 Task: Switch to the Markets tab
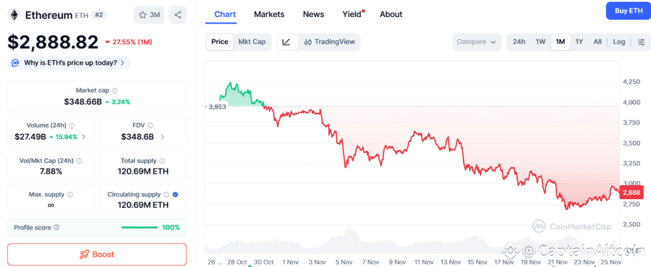click(x=269, y=14)
